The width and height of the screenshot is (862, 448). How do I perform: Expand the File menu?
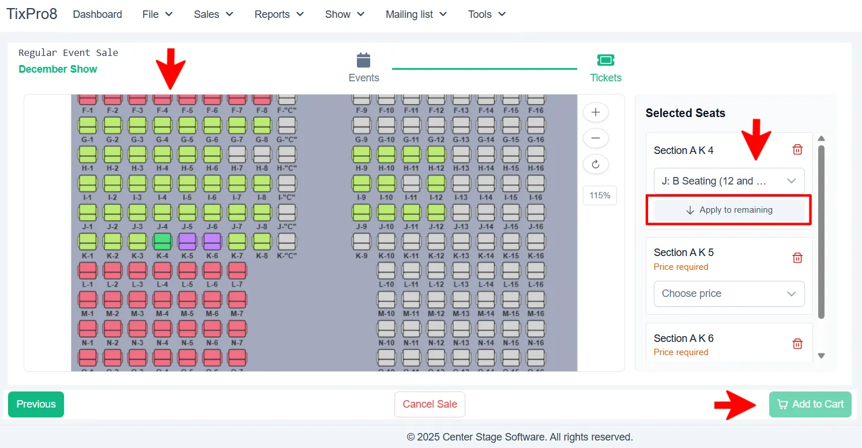(x=157, y=14)
